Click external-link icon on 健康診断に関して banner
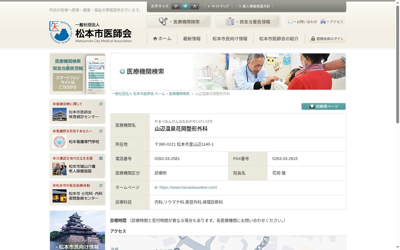The width and height of the screenshot is (400, 250). pyautogui.click(x=101, y=104)
